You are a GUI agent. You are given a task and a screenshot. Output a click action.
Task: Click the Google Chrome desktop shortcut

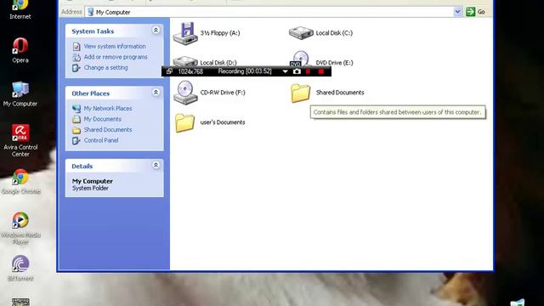(x=20, y=182)
